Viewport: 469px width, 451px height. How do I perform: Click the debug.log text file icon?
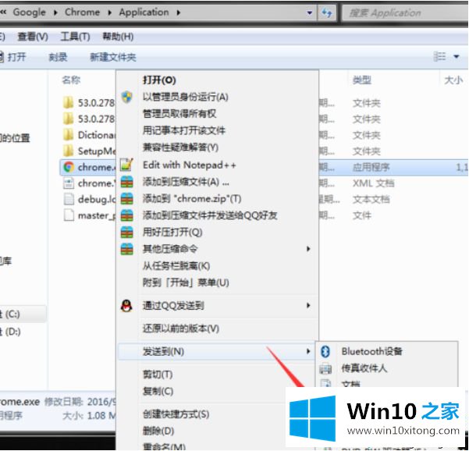pyautogui.click(x=69, y=199)
